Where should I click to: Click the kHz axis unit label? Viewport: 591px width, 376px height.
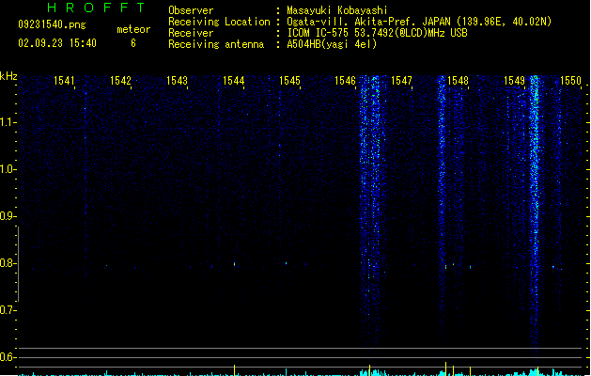point(8,76)
